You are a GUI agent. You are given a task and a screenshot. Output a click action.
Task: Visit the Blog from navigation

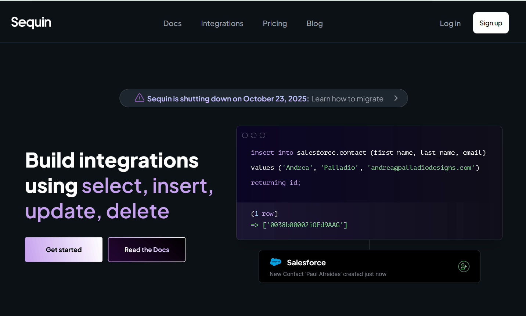[x=315, y=24]
